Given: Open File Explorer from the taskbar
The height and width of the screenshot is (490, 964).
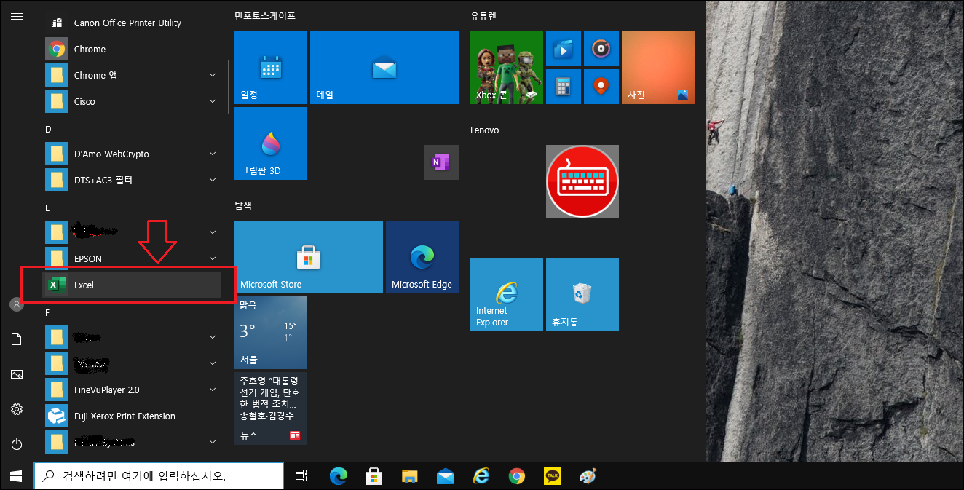Looking at the screenshot, I should 410,476.
